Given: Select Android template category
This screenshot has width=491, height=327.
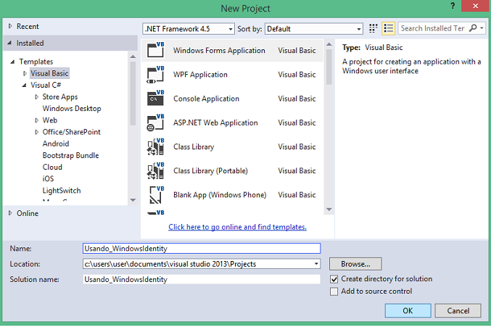Looking at the screenshot, I should pos(56,144).
